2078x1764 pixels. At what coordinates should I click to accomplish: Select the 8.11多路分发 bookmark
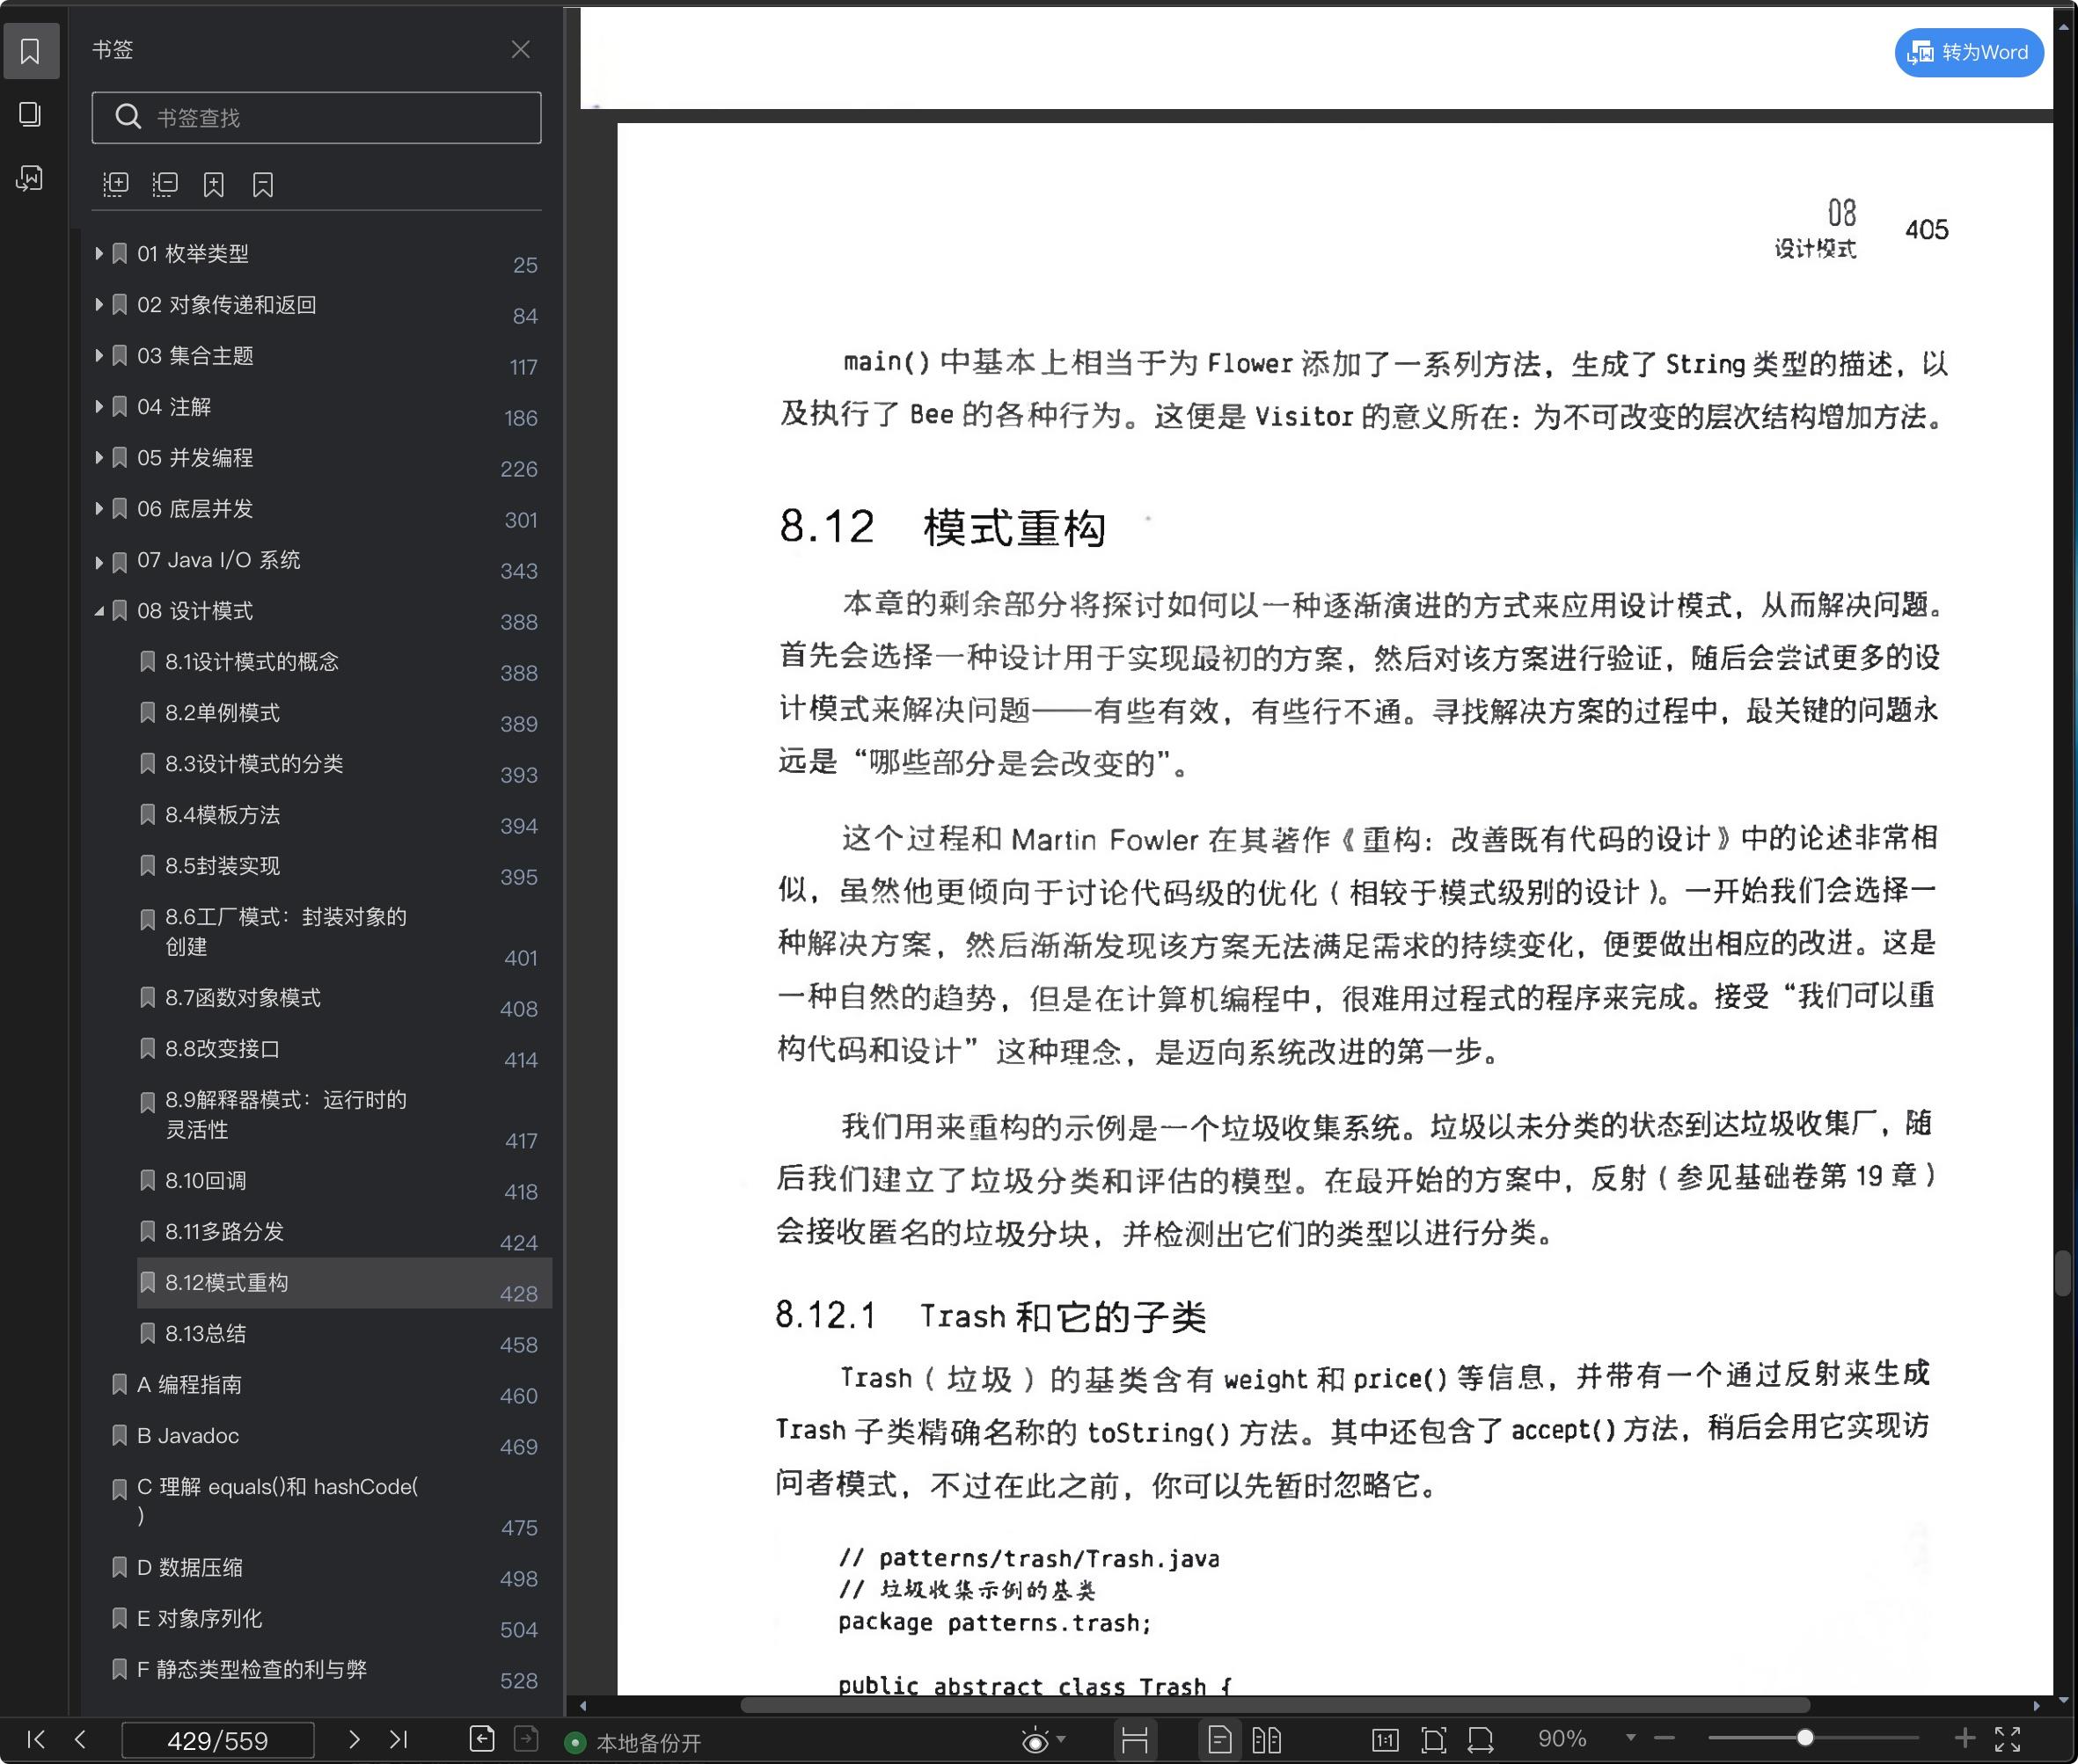[344, 1232]
